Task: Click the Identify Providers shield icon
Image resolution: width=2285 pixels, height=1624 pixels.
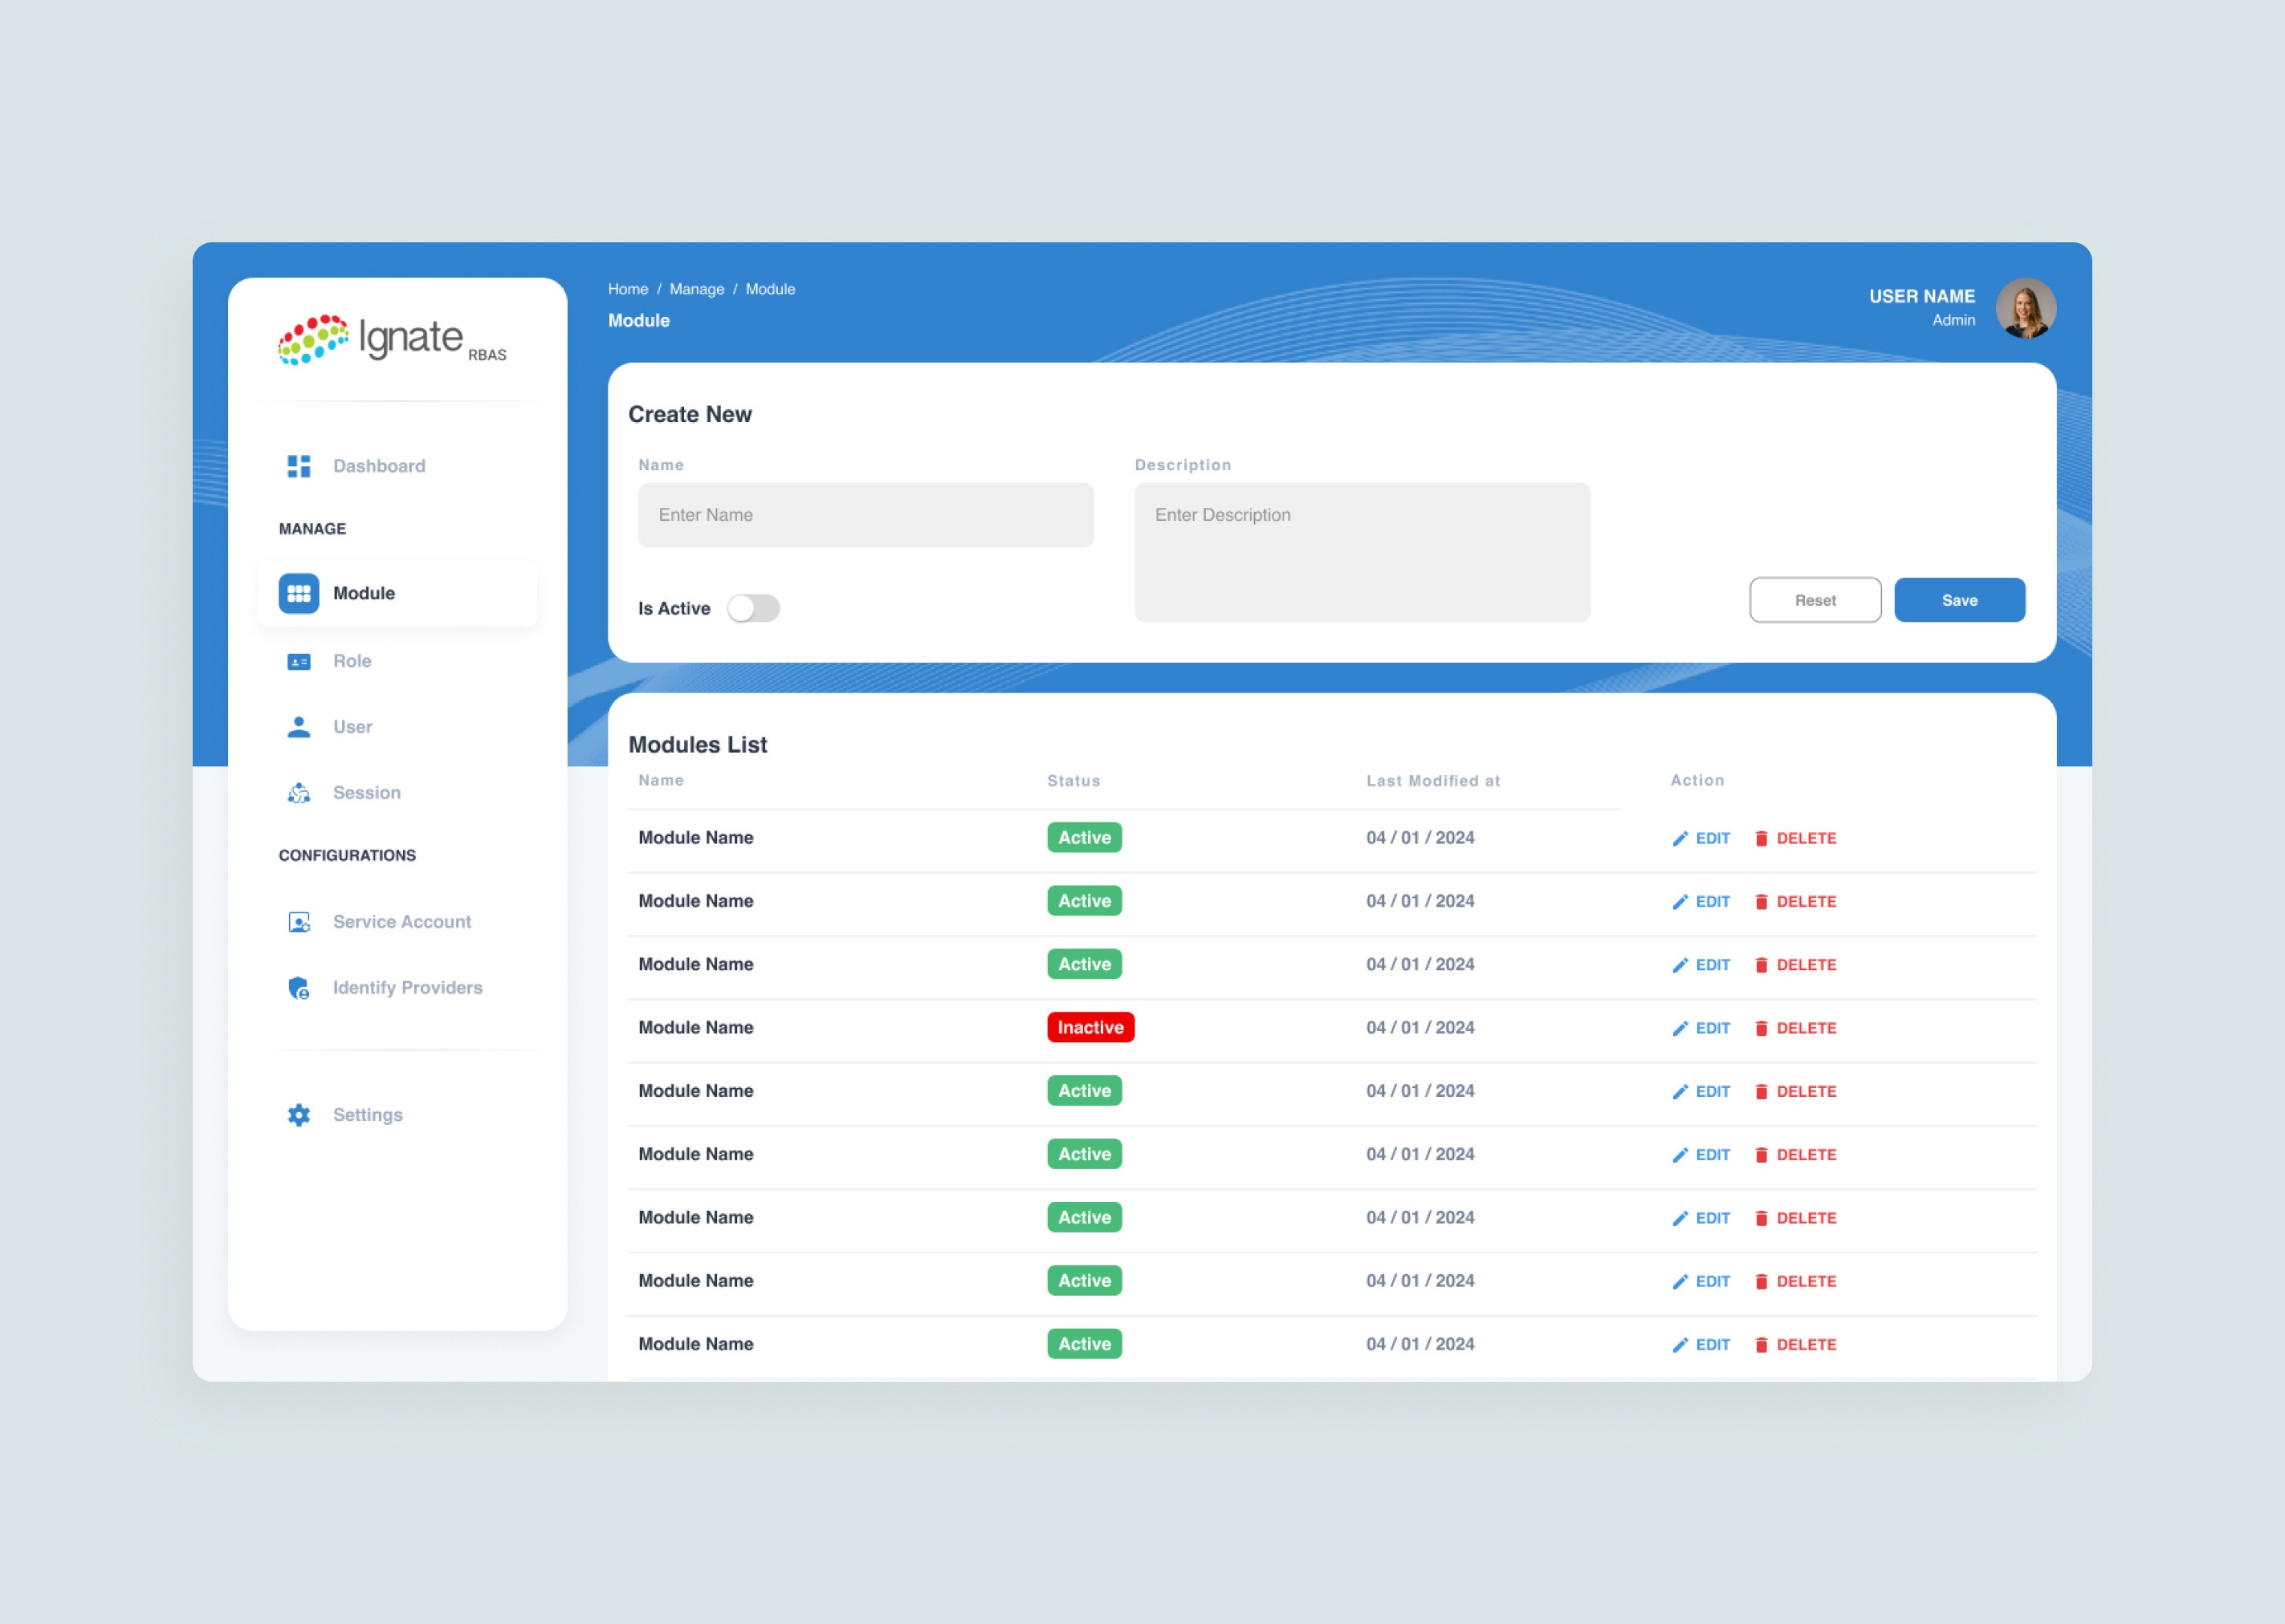Action: (x=298, y=987)
